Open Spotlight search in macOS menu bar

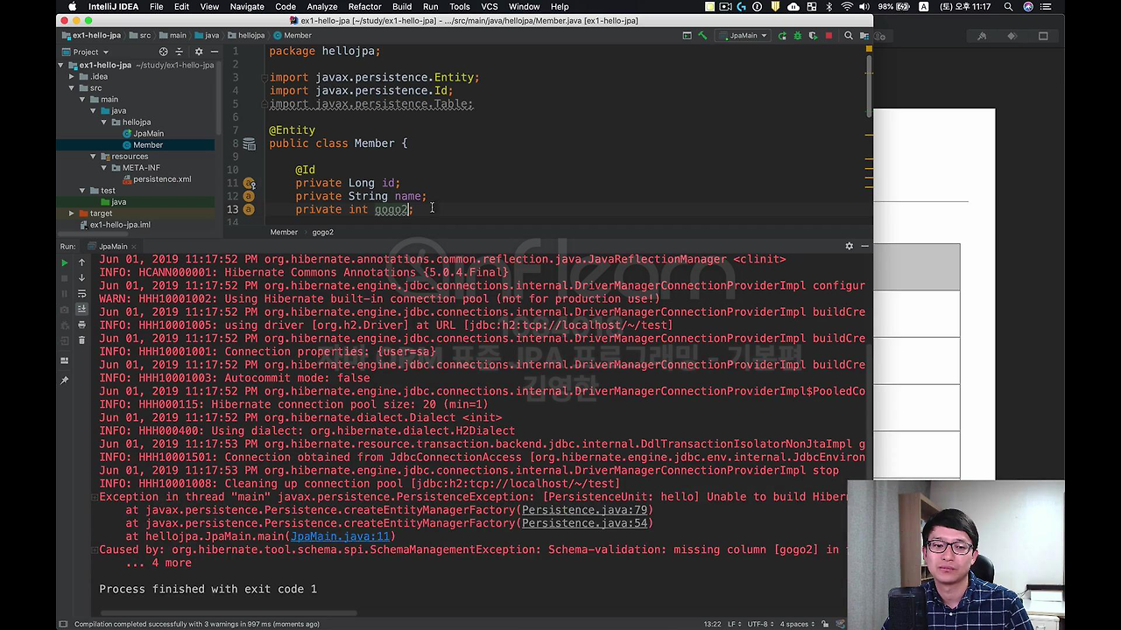pyautogui.click(x=1008, y=6)
